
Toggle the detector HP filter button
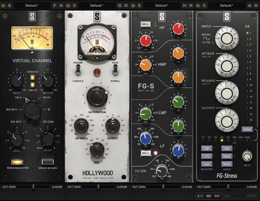(207, 149)
